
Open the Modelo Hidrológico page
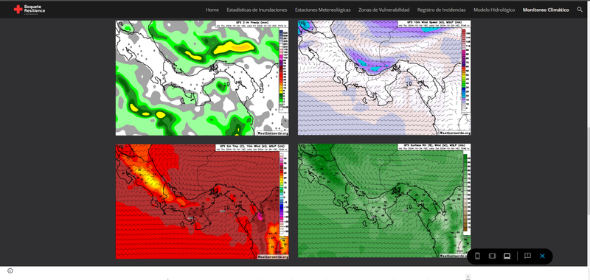point(494,10)
